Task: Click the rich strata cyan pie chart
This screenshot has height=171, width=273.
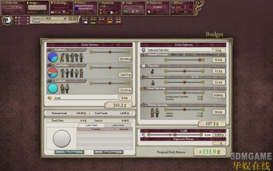Action: click(x=53, y=88)
